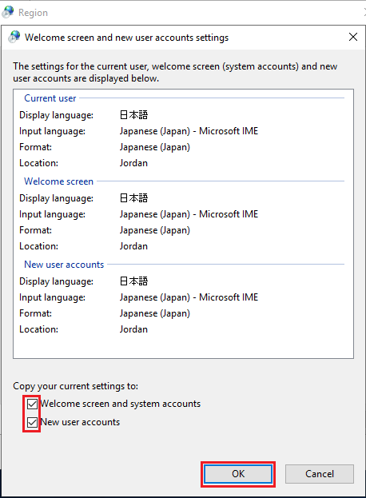Select the New user accounts section heading
366x498 pixels.
(x=64, y=265)
